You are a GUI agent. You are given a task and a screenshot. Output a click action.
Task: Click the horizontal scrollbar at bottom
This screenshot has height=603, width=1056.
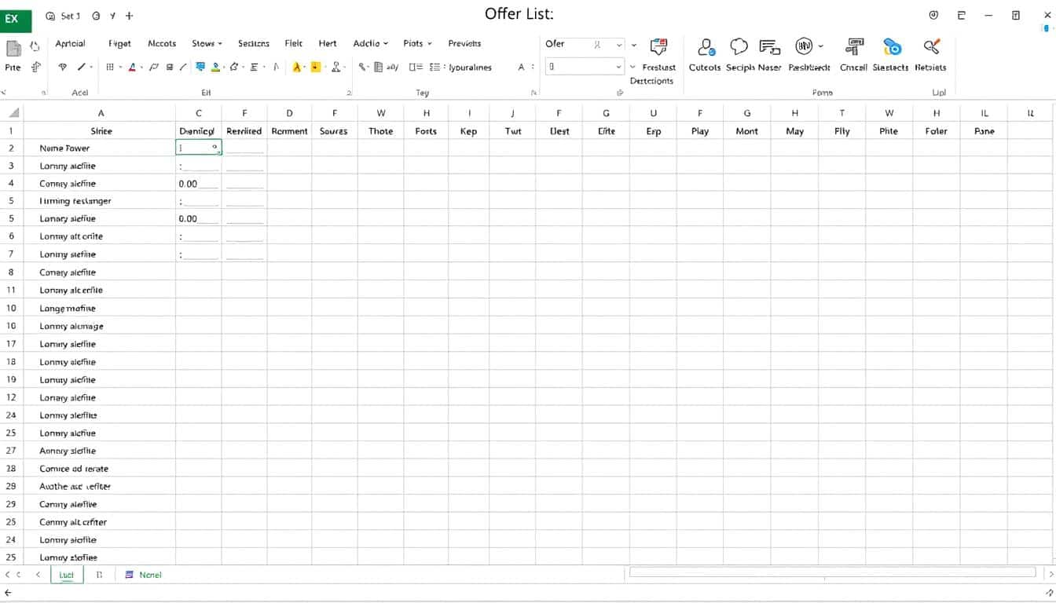click(x=832, y=573)
